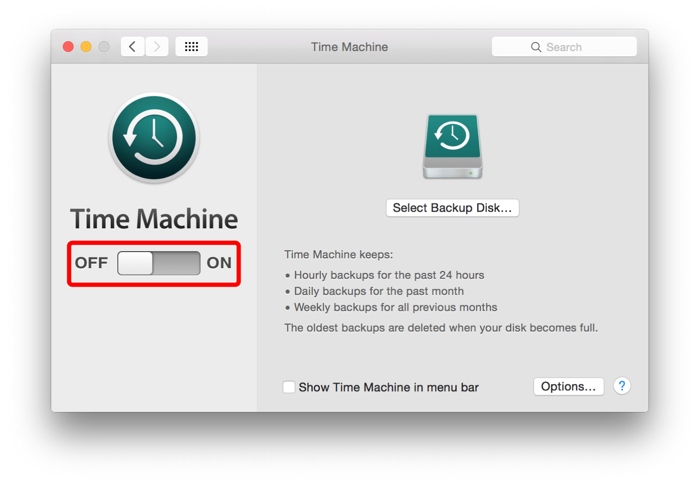
Task: Minimize the window with the yellow button
Action: pos(86,47)
